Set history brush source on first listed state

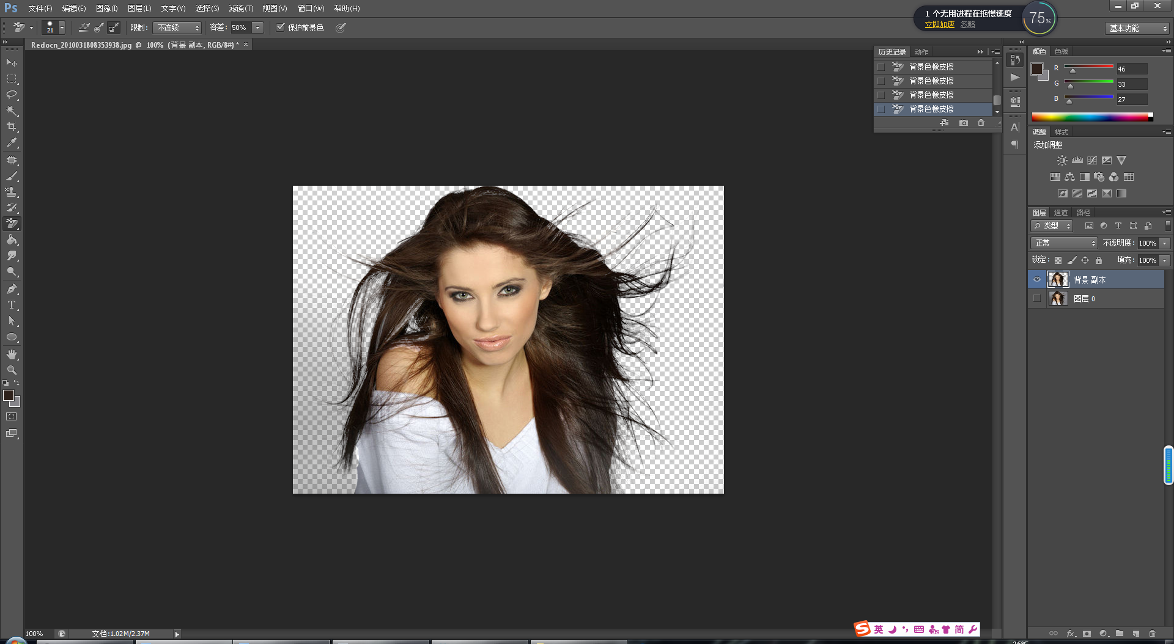point(881,67)
